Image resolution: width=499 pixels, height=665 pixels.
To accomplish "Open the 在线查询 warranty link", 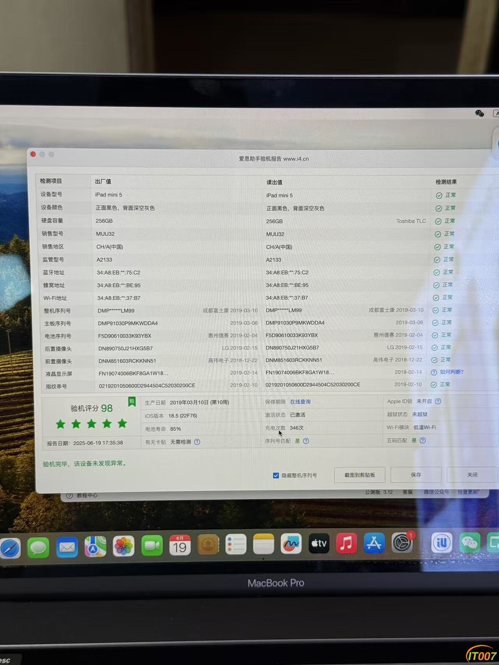I will (300, 402).
